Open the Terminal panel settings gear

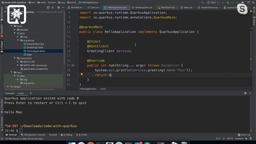click(245, 93)
